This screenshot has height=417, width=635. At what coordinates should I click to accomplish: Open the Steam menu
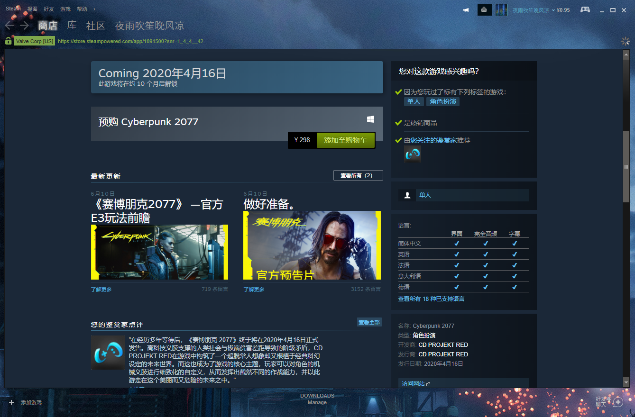(13, 9)
